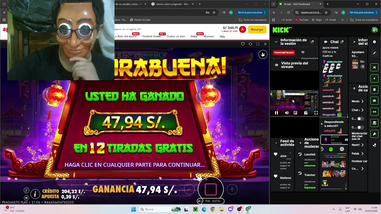
Task: Open the Misiones menu item
Action: 209,36
